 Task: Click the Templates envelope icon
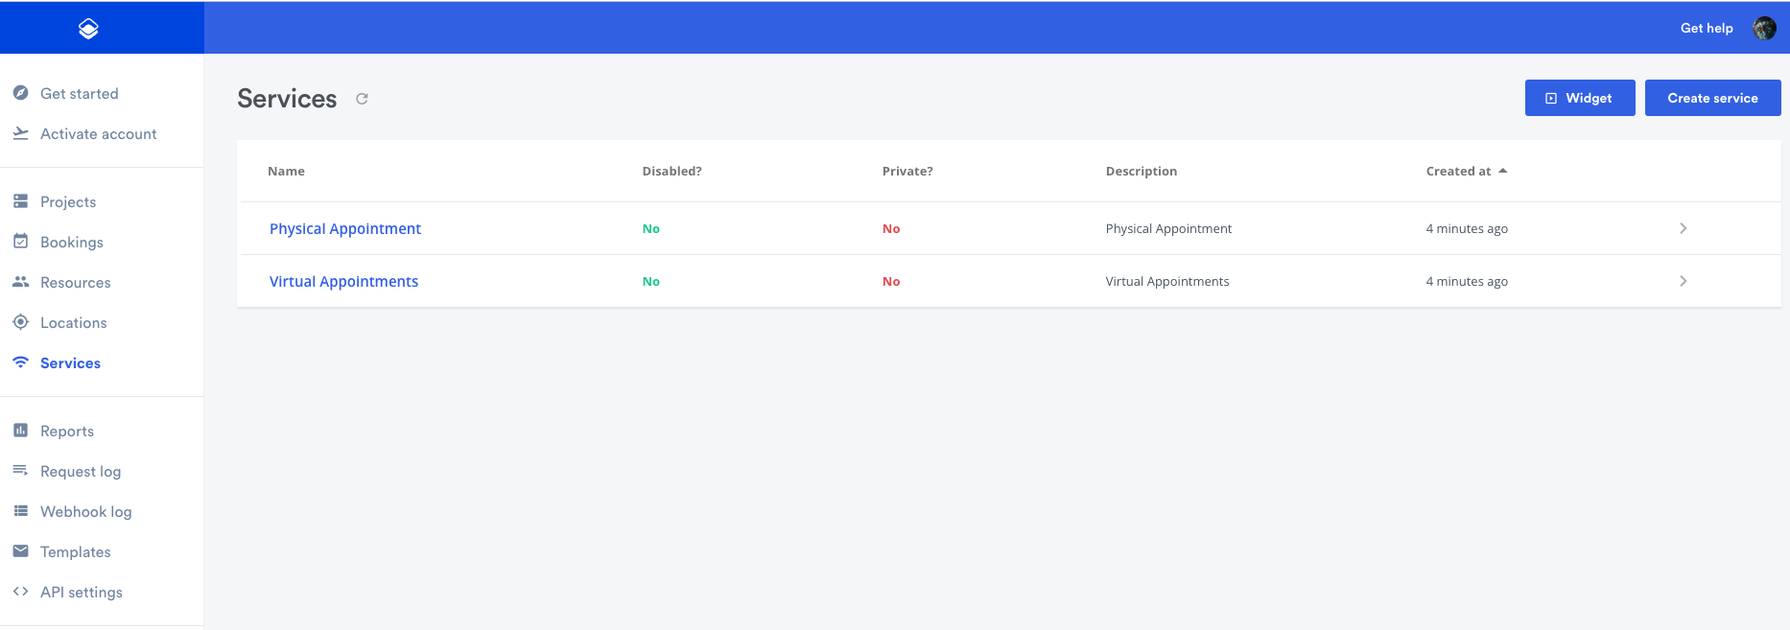(20, 551)
